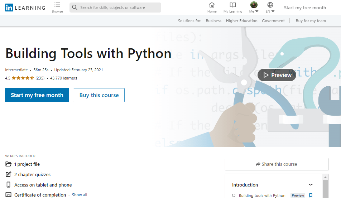Go to Home via house icon

(x=212, y=5)
